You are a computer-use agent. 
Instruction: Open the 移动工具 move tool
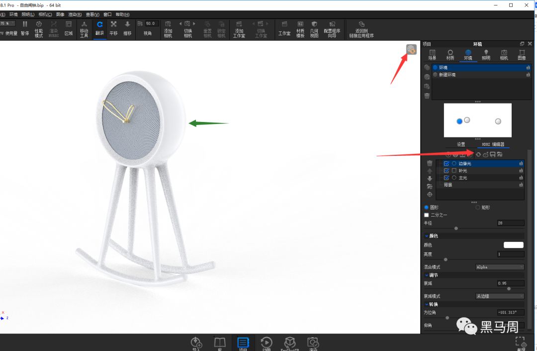point(84,29)
